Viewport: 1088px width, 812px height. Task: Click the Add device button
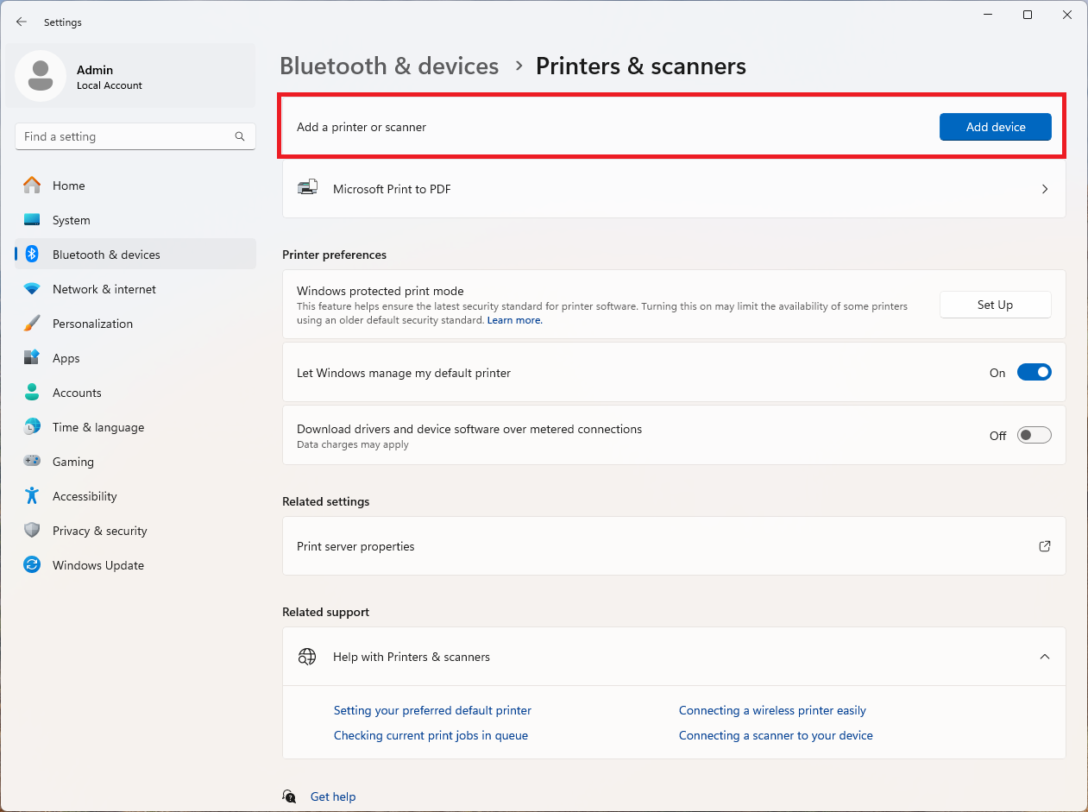coord(995,127)
